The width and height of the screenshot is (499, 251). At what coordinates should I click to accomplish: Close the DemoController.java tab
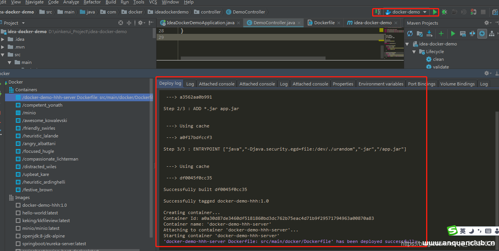pos(299,23)
